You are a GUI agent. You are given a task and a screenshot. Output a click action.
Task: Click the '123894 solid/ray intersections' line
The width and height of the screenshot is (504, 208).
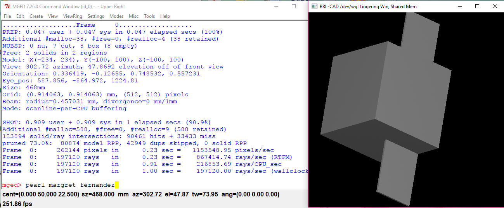(109, 136)
